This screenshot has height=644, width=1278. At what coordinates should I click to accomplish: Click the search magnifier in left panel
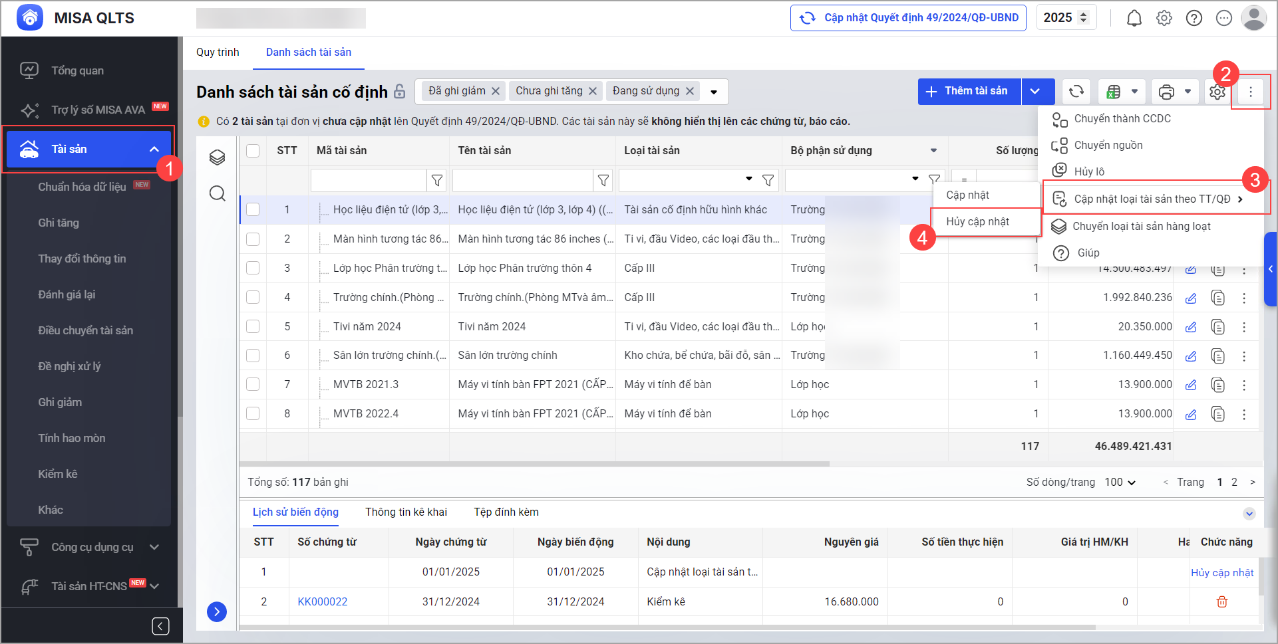coord(217,193)
